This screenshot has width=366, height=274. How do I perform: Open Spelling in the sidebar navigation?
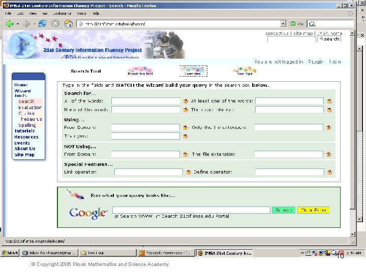27,125
